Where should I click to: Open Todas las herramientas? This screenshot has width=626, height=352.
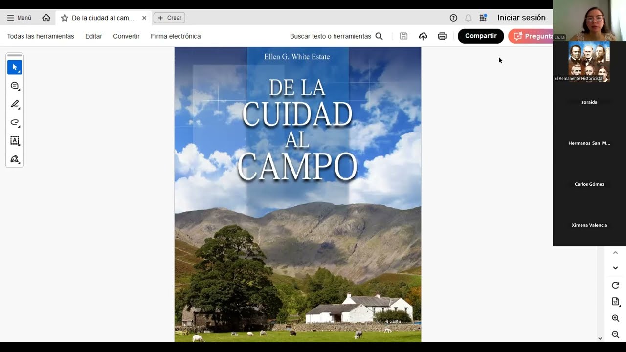click(41, 36)
